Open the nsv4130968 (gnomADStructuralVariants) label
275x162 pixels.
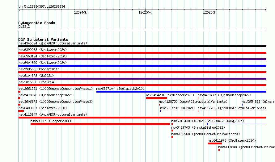(x=205, y=134)
